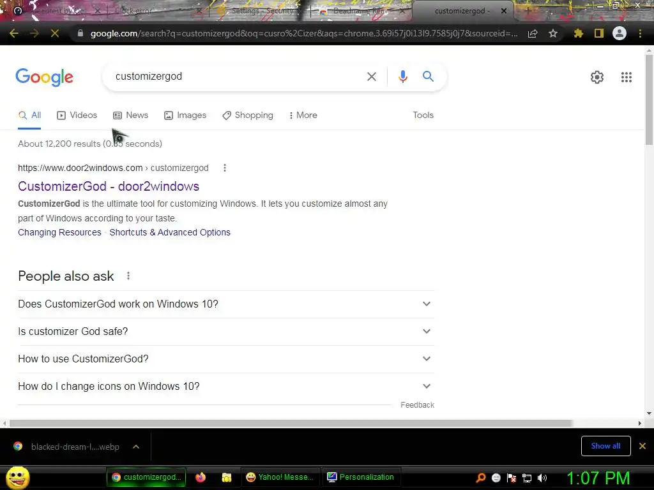654x490 pixels.
Task: Share this page using the share icon
Action: [x=533, y=34]
